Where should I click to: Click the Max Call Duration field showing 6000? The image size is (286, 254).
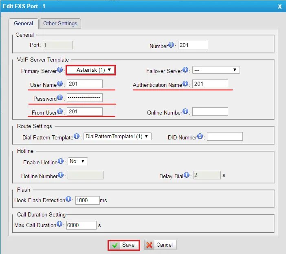81,225
